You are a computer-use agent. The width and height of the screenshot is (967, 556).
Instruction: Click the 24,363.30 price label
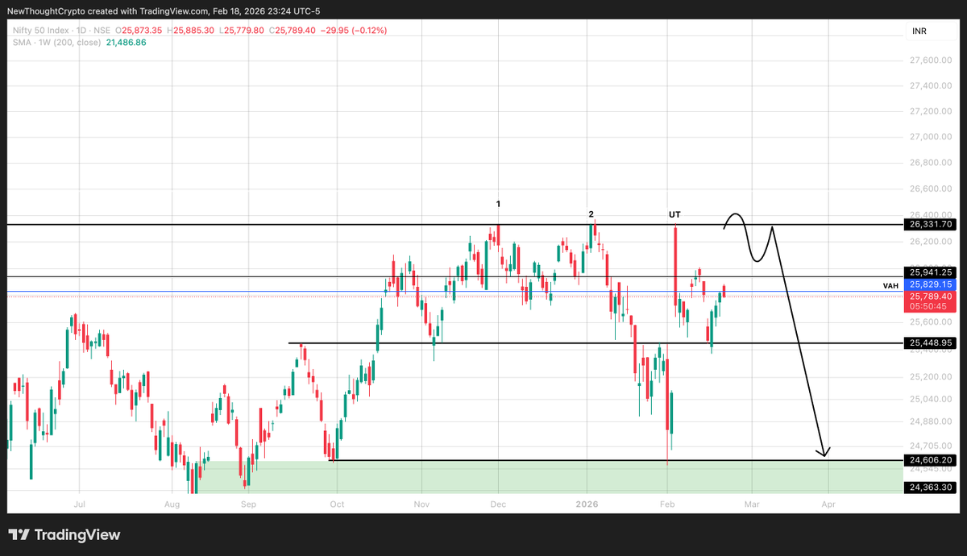click(x=932, y=487)
